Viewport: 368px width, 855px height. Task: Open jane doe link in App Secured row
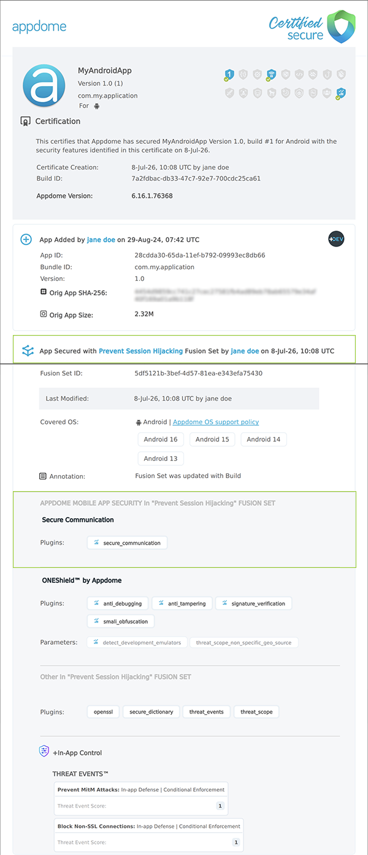tap(245, 351)
